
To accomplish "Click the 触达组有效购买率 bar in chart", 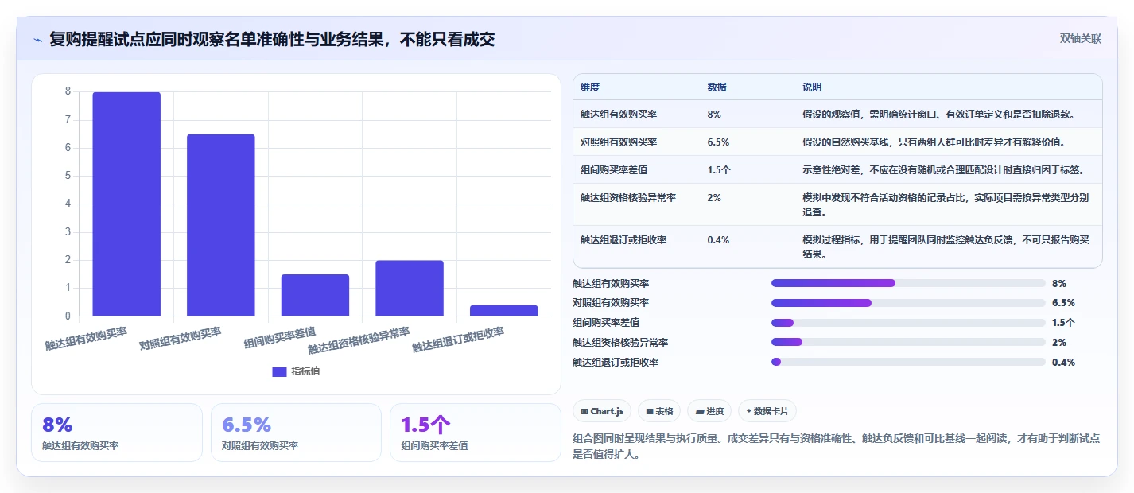I will click(126, 204).
